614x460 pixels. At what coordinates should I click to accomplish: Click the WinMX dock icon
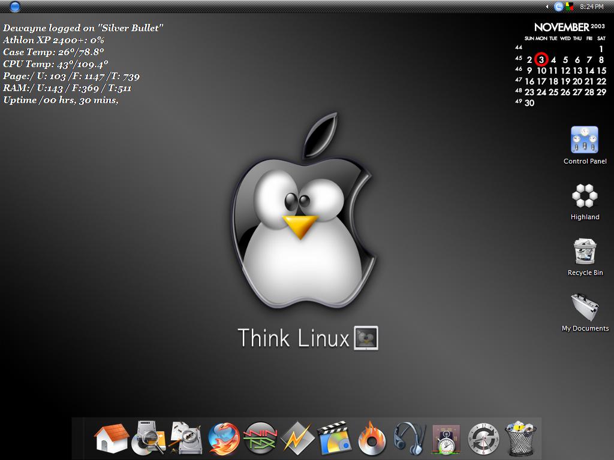pyautogui.click(x=260, y=439)
